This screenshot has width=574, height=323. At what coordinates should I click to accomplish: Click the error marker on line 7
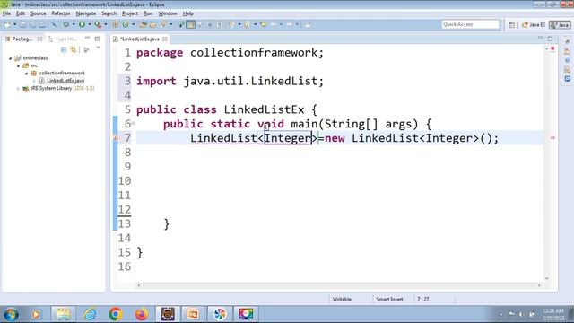tap(116, 138)
